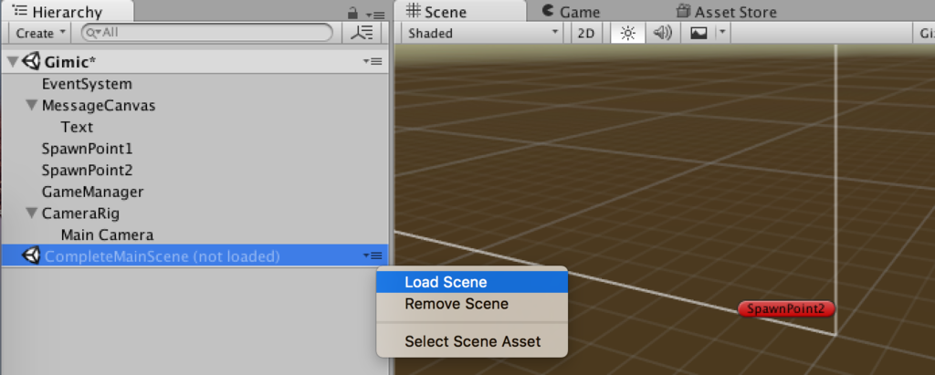Select SpawnPoint2 in the Hierarchy
This screenshot has width=935, height=375.
pos(87,170)
